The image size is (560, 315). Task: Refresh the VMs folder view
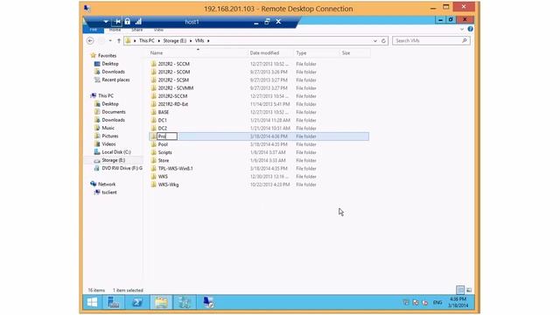click(383, 41)
